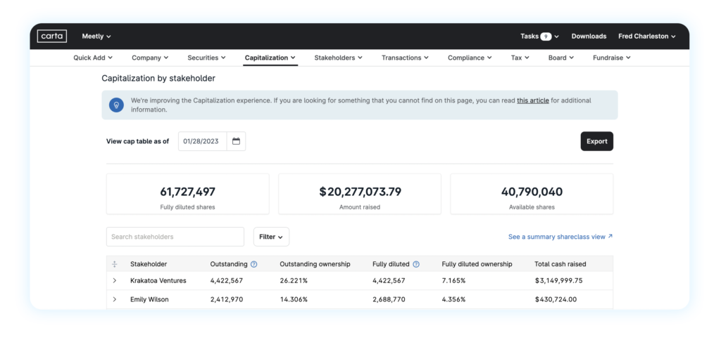Follow the 'this article' link
Screen dimensions: 721x340
[533, 100]
